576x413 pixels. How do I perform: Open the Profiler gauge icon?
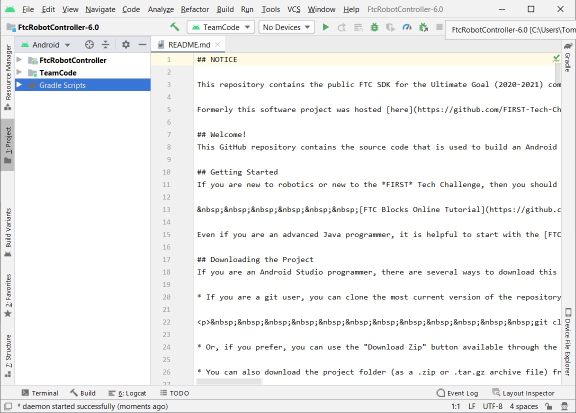407,27
